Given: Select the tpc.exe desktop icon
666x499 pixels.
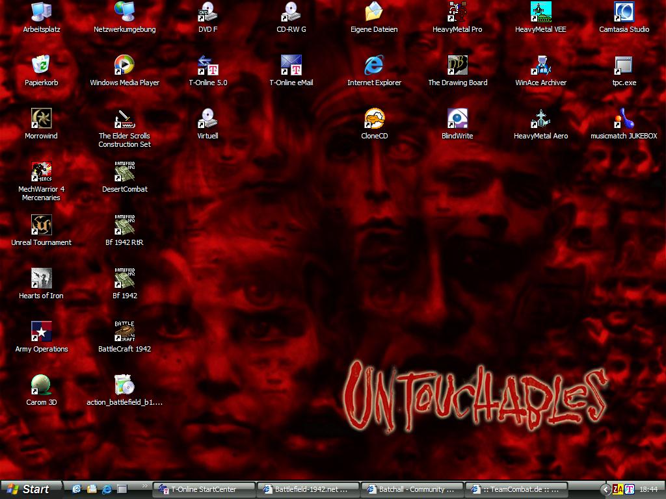Looking at the screenshot, I should point(624,70).
